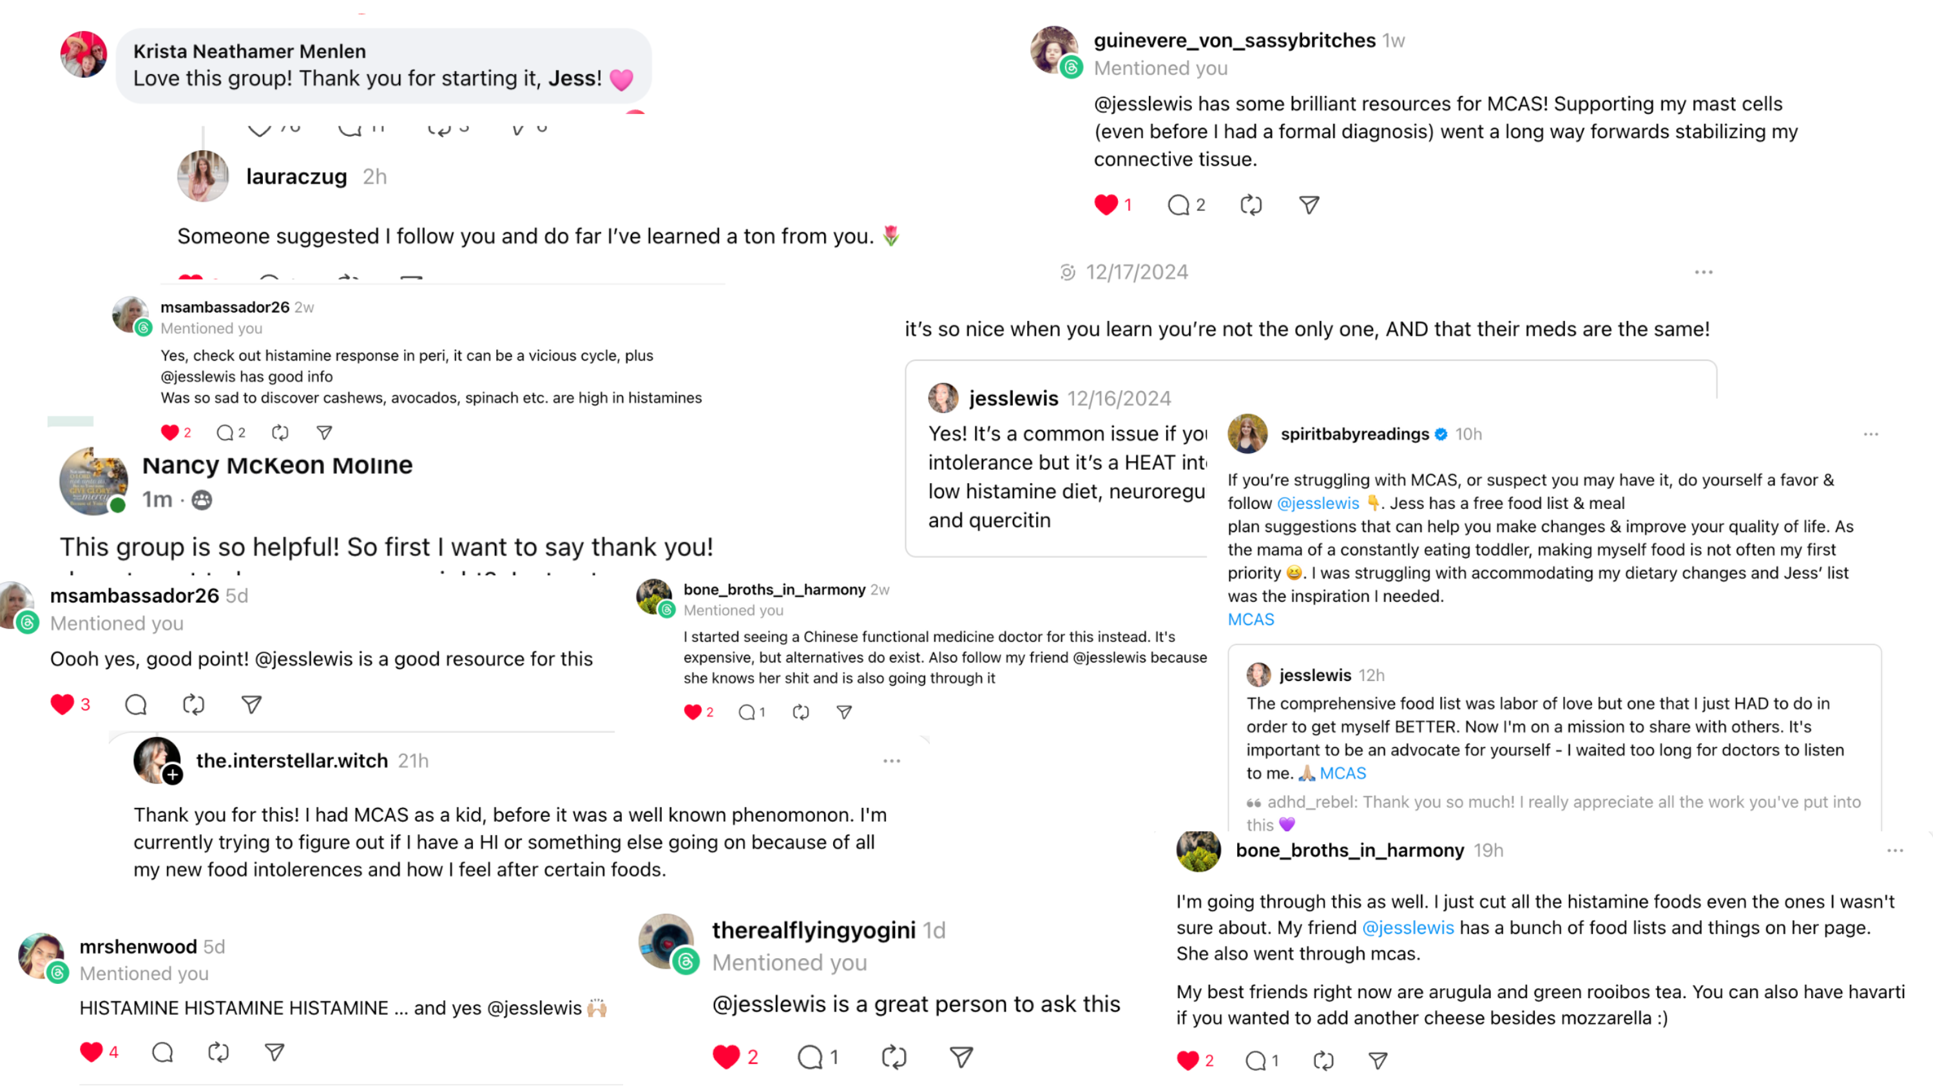Like the guinevere_von_sassybritches post
Screen dimensions: 1933x1087
click(x=1106, y=205)
